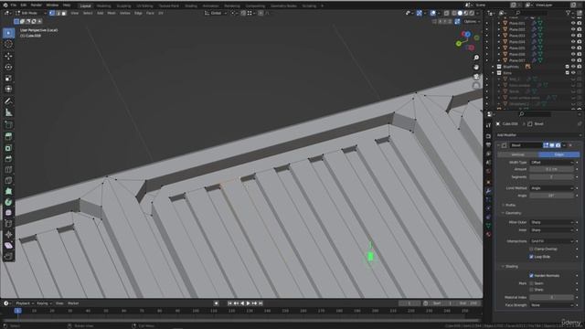The height and width of the screenshot is (329, 585).
Task: Select the Rotate tool
Action: (8, 67)
